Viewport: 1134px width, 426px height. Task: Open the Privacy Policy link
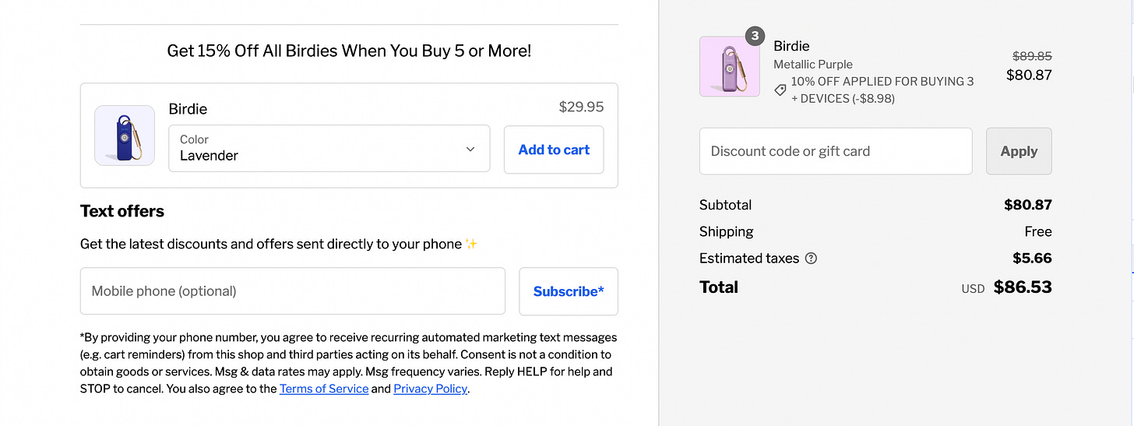click(430, 389)
